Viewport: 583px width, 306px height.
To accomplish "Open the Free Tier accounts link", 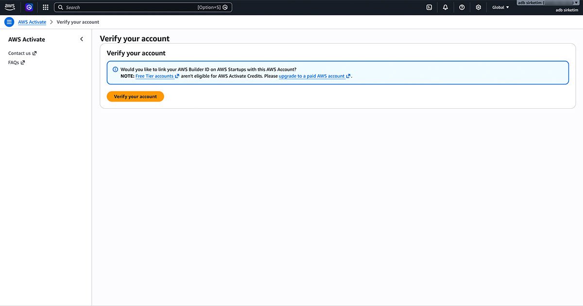I will coord(157,76).
